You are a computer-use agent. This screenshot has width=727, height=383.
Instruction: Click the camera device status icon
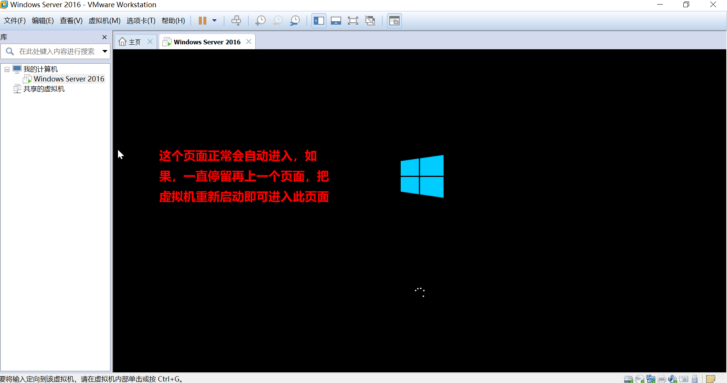coord(684,379)
